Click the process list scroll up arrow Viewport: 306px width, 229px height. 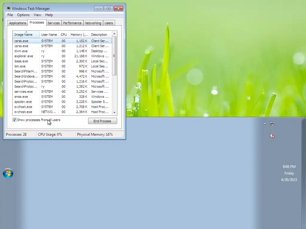114,34
